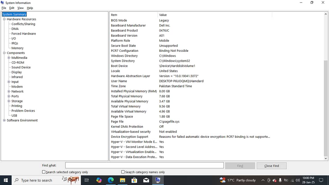Click the Windows Start button

tap(6, 180)
